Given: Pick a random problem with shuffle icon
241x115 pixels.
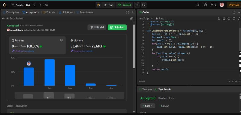Looking at the screenshot, I should pyautogui.click(x=46, y=5).
